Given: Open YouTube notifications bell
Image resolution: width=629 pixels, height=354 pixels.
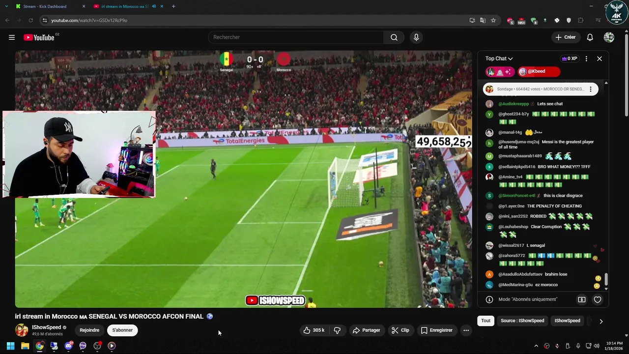Looking at the screenshot, I should 590,37.
